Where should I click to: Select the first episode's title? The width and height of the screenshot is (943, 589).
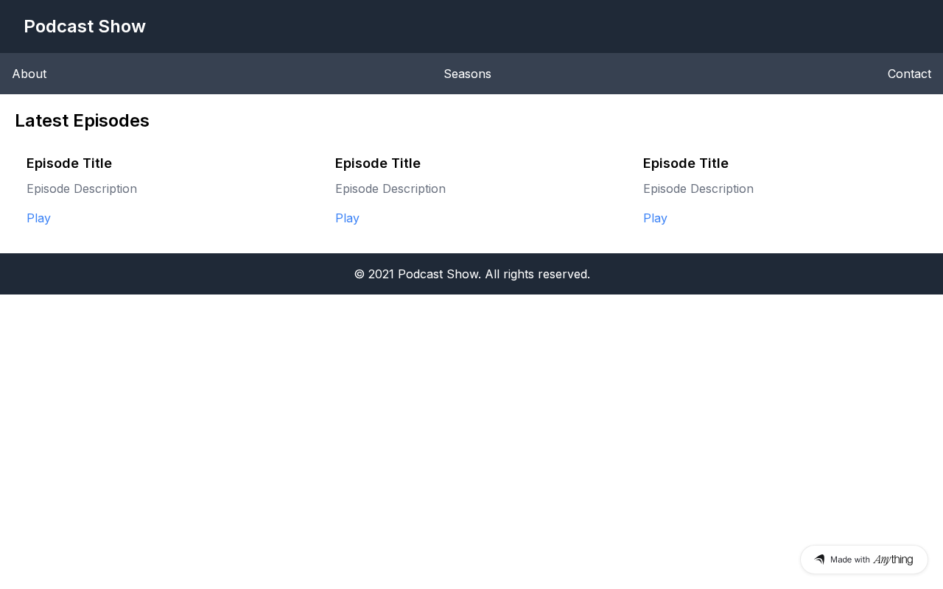coord(69,163)
